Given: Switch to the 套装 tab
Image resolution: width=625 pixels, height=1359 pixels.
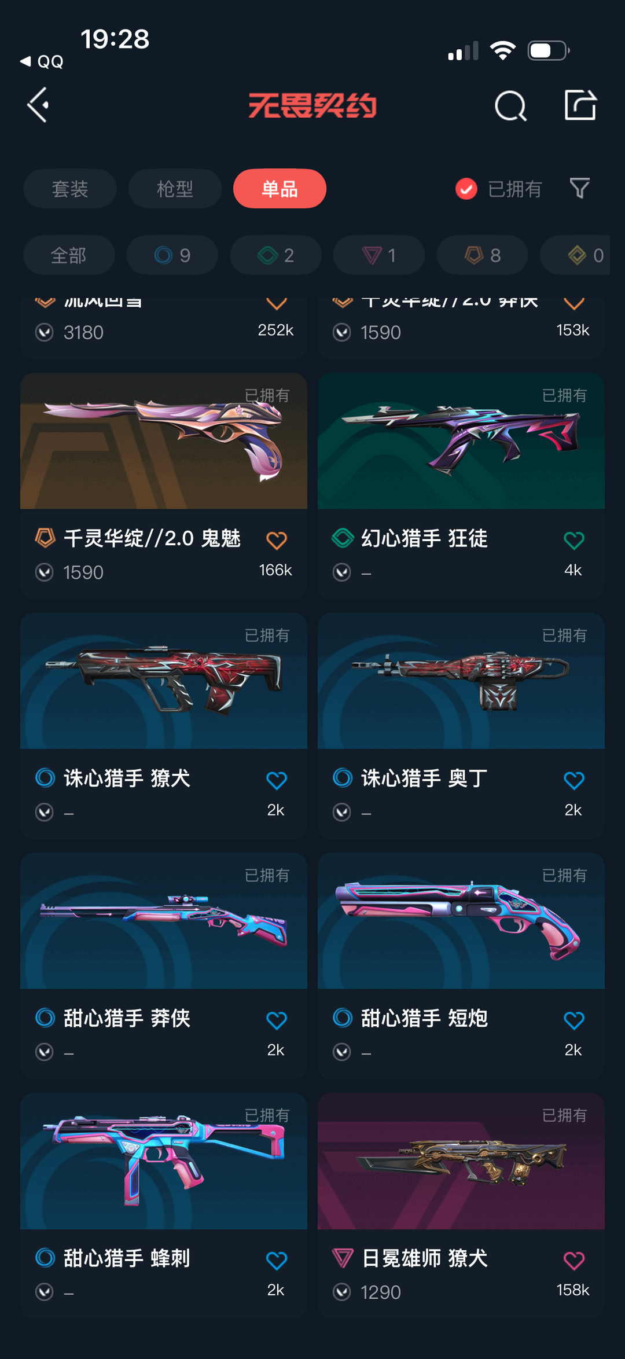Looking at the screenshot, I should pos(70,189).
